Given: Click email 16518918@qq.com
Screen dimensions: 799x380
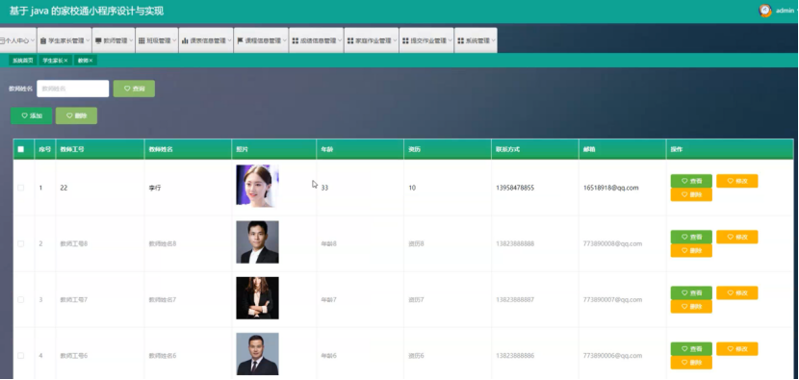Looking at the screenshot, I should point(611,188).
